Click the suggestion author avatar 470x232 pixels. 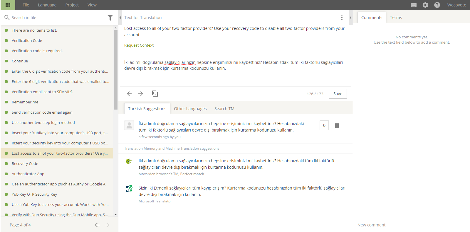[129, 125]
